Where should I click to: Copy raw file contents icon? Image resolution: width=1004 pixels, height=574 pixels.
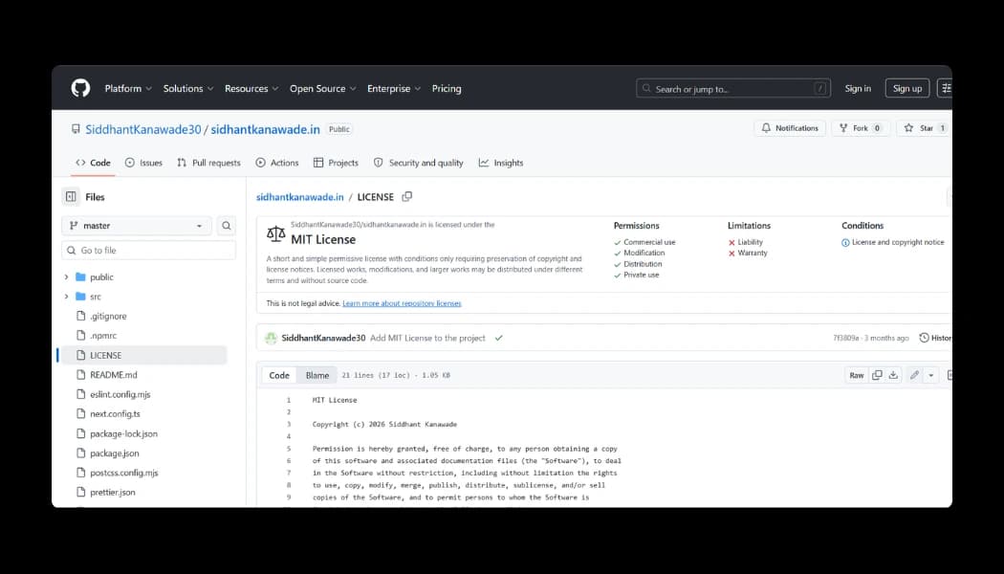(877, 375)
